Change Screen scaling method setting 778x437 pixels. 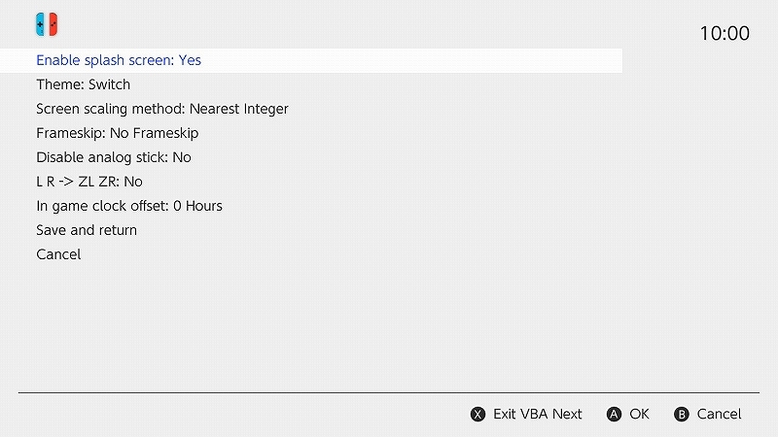(162, 109)
